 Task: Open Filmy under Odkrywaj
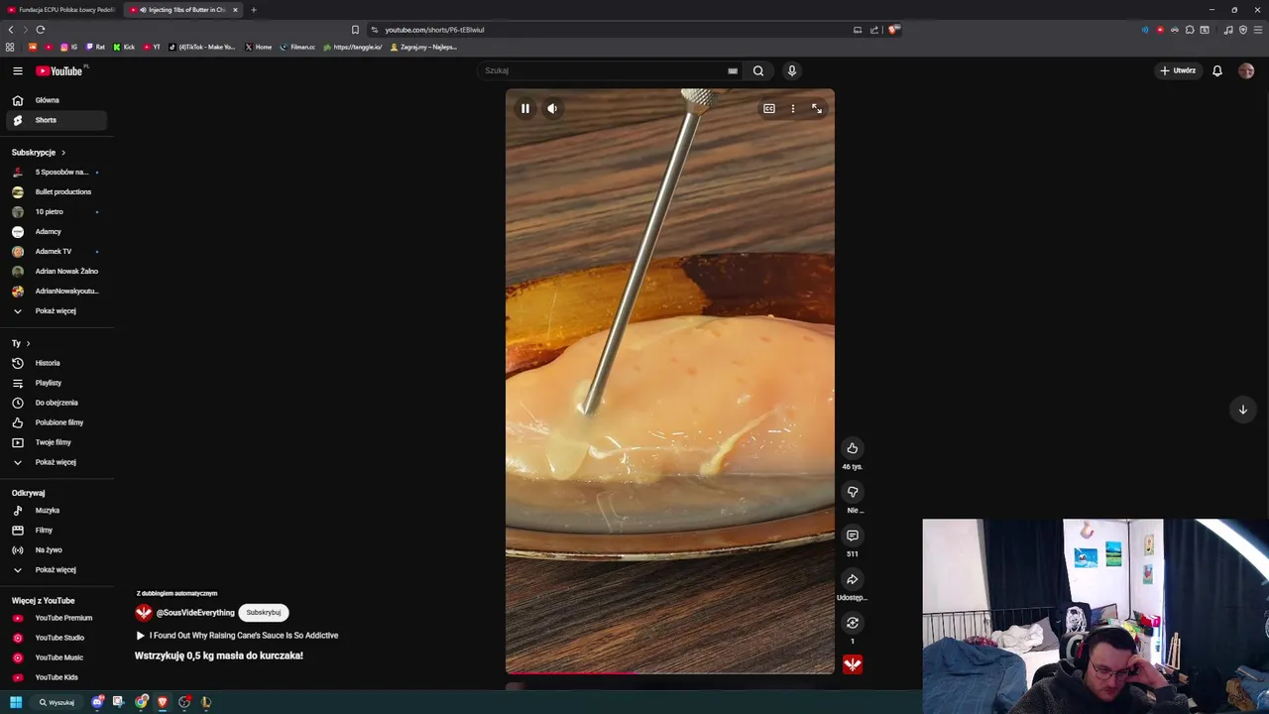57,531
